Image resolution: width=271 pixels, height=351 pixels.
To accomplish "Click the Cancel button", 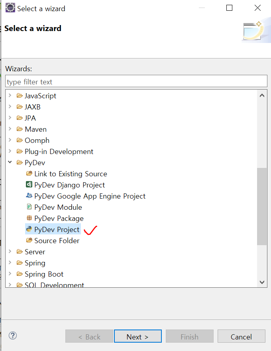I will pos(242,336).
